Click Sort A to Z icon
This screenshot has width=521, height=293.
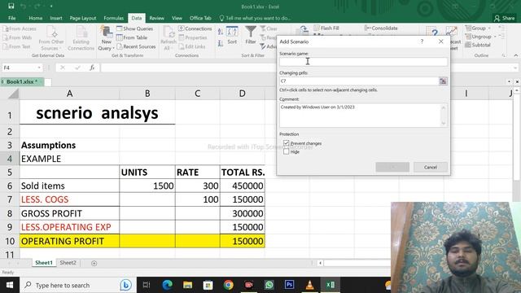coord(221,32)
